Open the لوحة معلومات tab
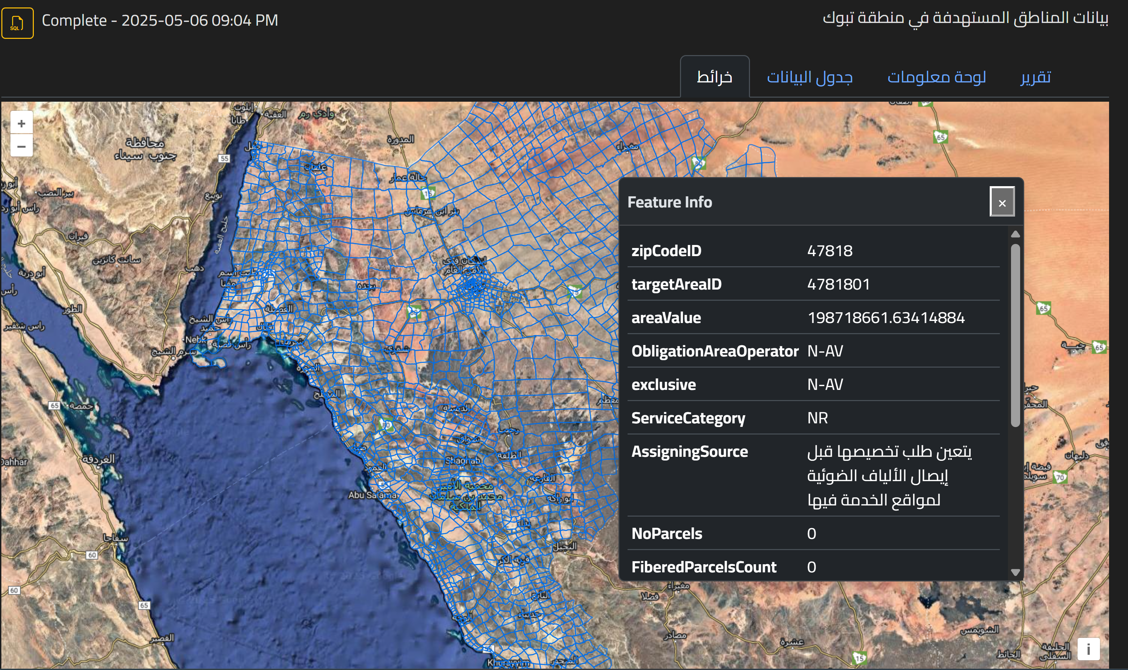The image size is (1128, 670). tap(937, 78)
